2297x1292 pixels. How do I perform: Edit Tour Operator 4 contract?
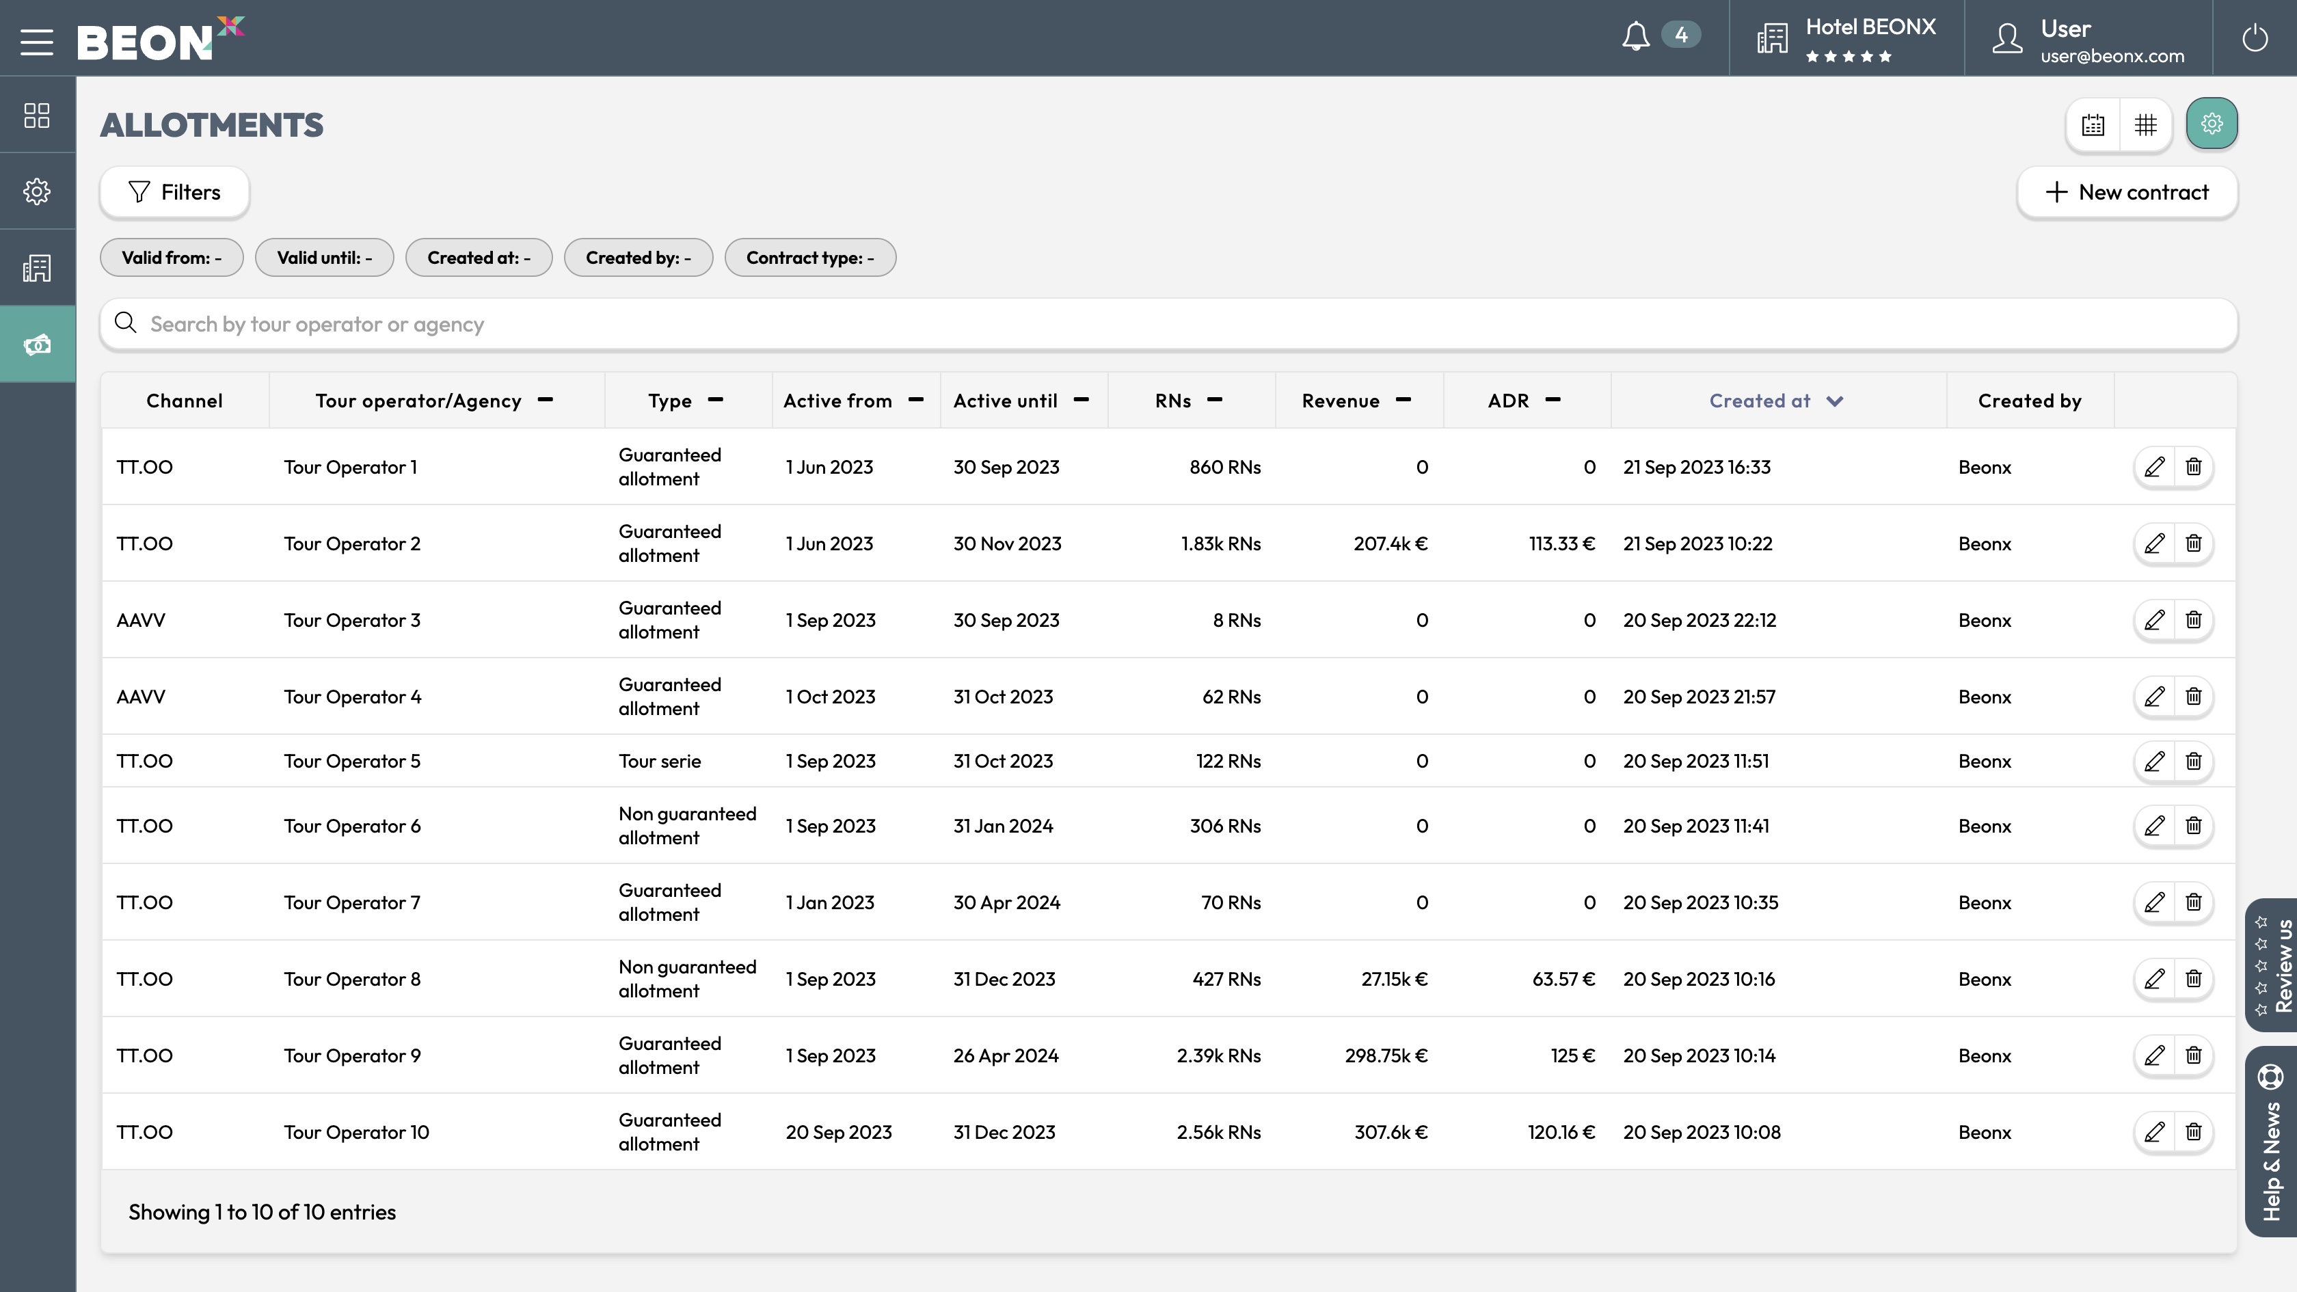2154,697
